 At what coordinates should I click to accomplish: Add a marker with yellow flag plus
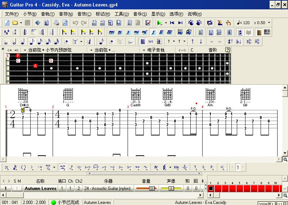point(64,32)
